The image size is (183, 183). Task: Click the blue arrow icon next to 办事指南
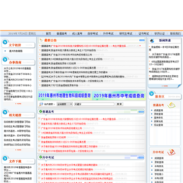tap(5, 59)
